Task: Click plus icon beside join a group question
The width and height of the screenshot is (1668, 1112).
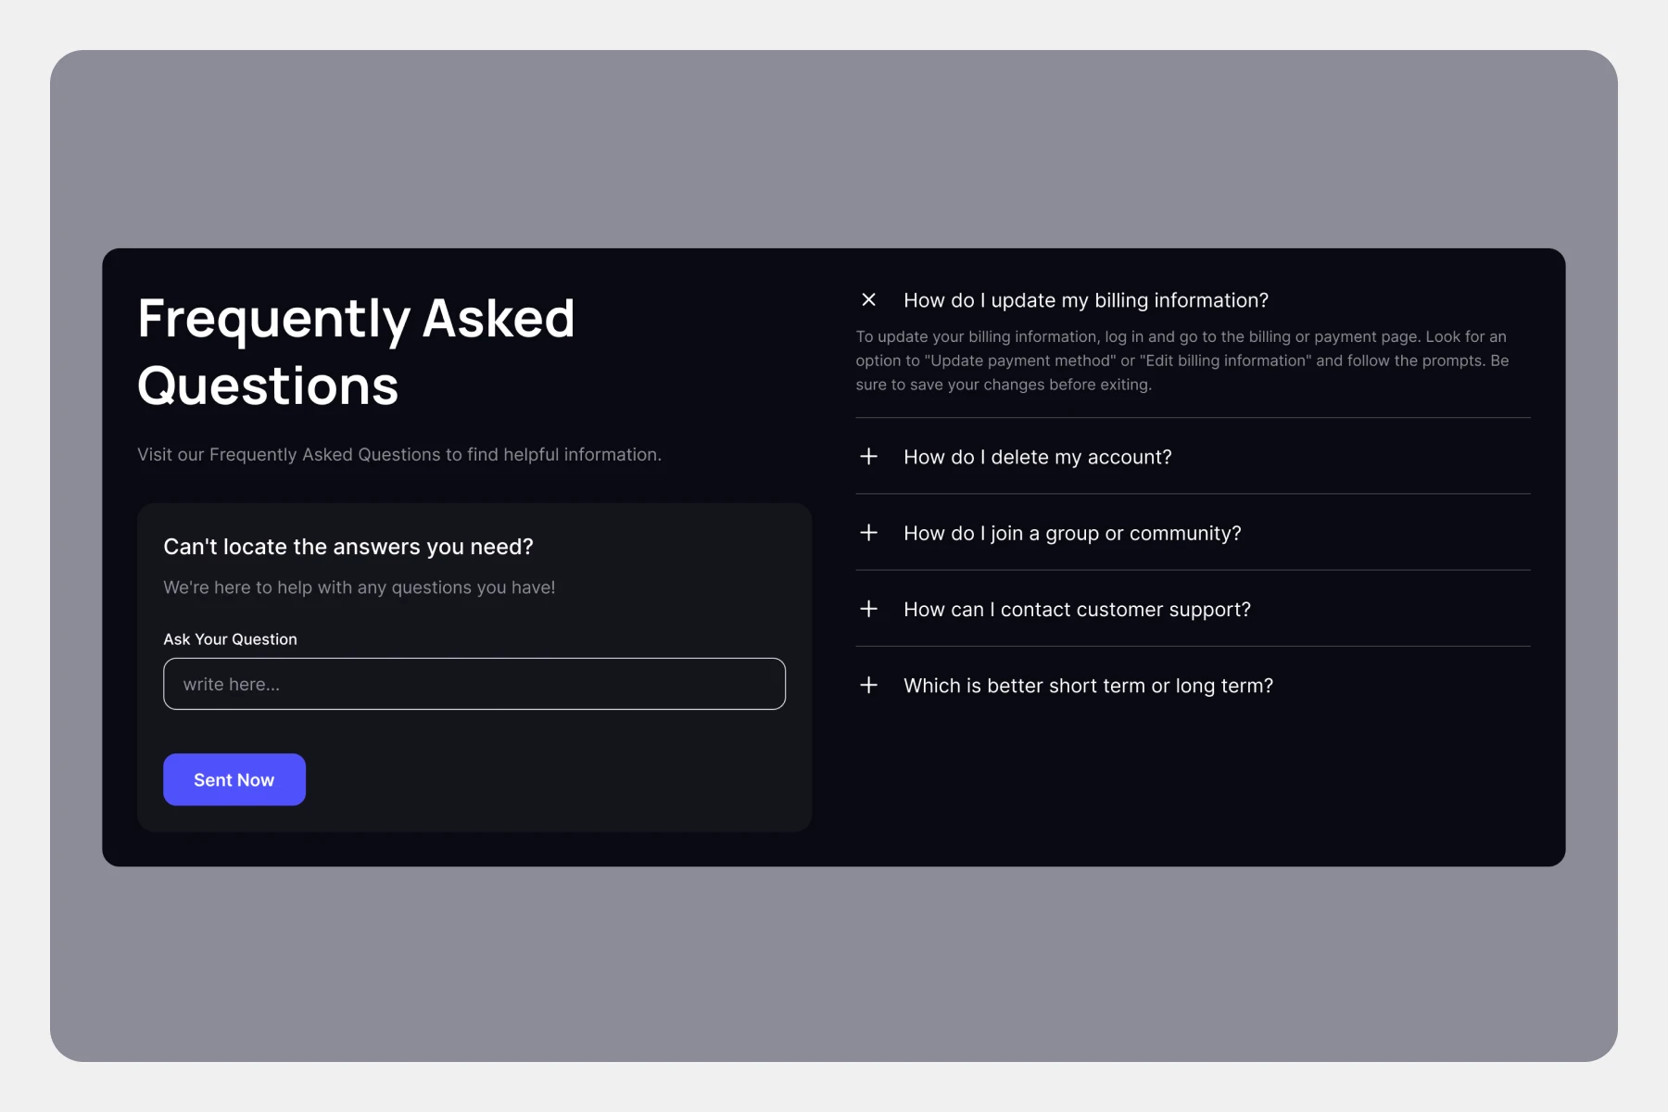Action: [x=868, y=533]
